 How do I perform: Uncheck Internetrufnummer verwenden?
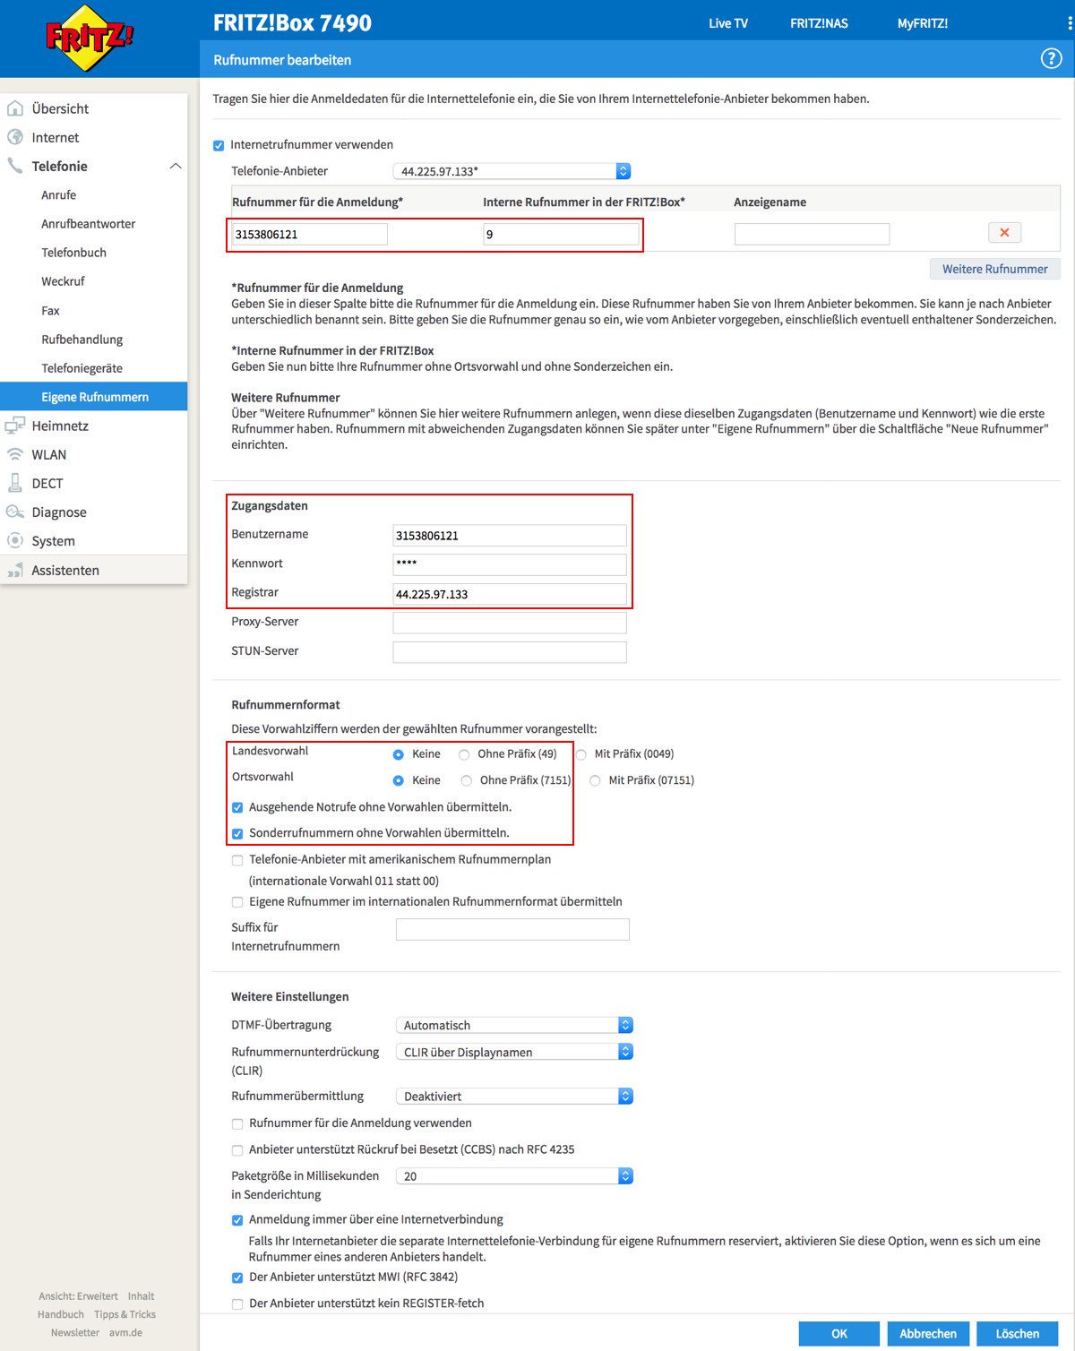219,145
